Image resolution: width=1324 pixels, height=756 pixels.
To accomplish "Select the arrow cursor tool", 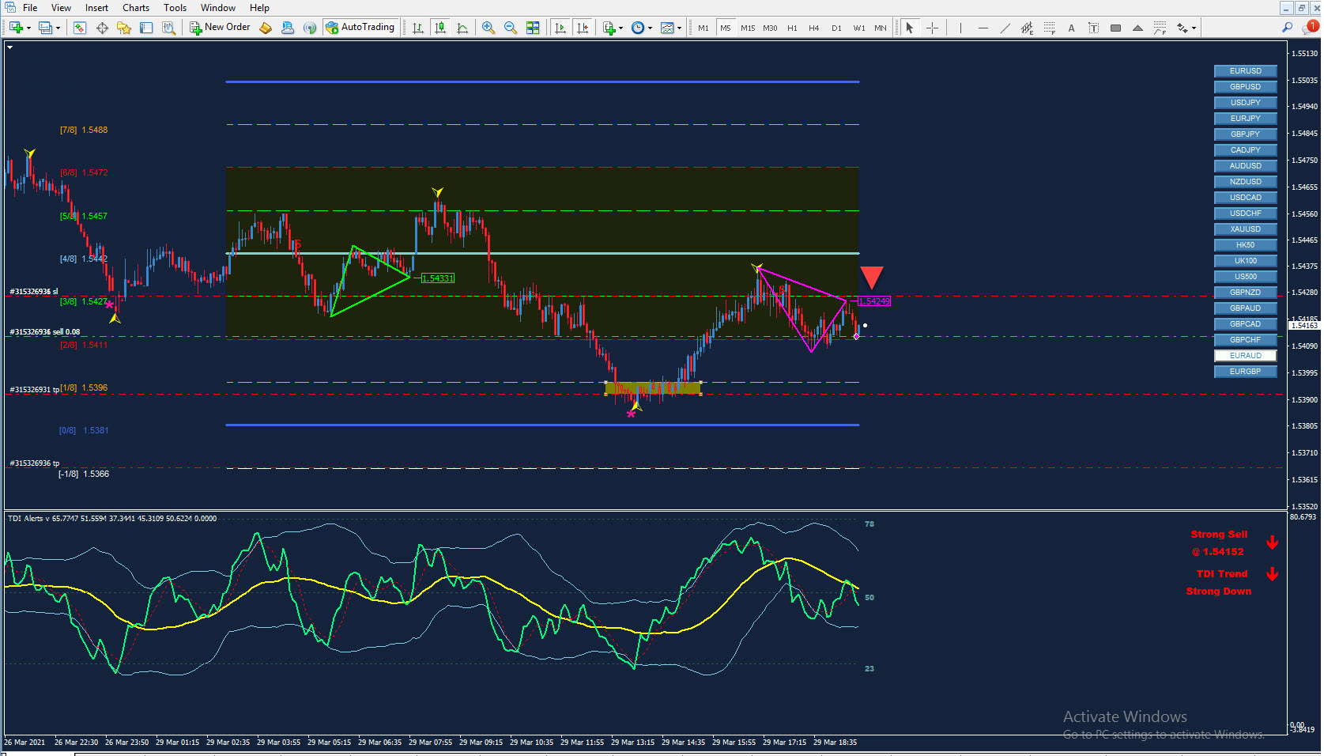I will tap(910, 28).
